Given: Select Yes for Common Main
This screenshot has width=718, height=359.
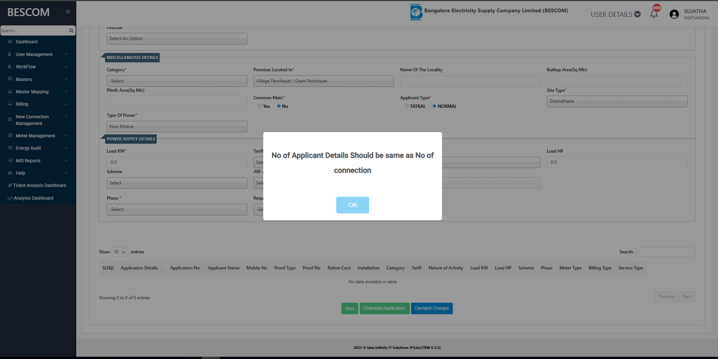Looking at the screenshot, I should coord(260,106).
